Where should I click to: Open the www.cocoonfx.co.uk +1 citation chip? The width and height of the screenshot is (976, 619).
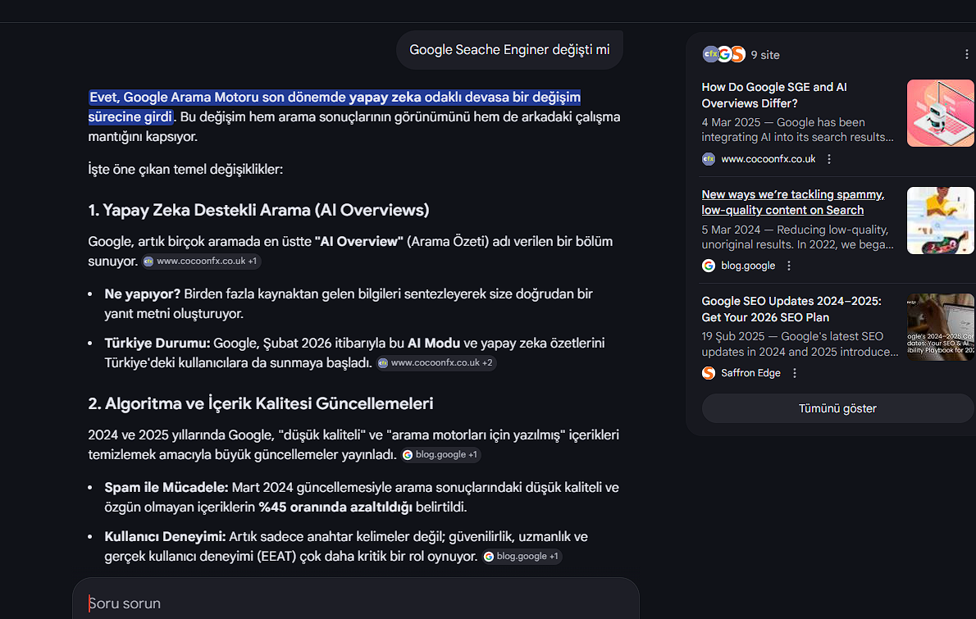(x=201, y=262)
